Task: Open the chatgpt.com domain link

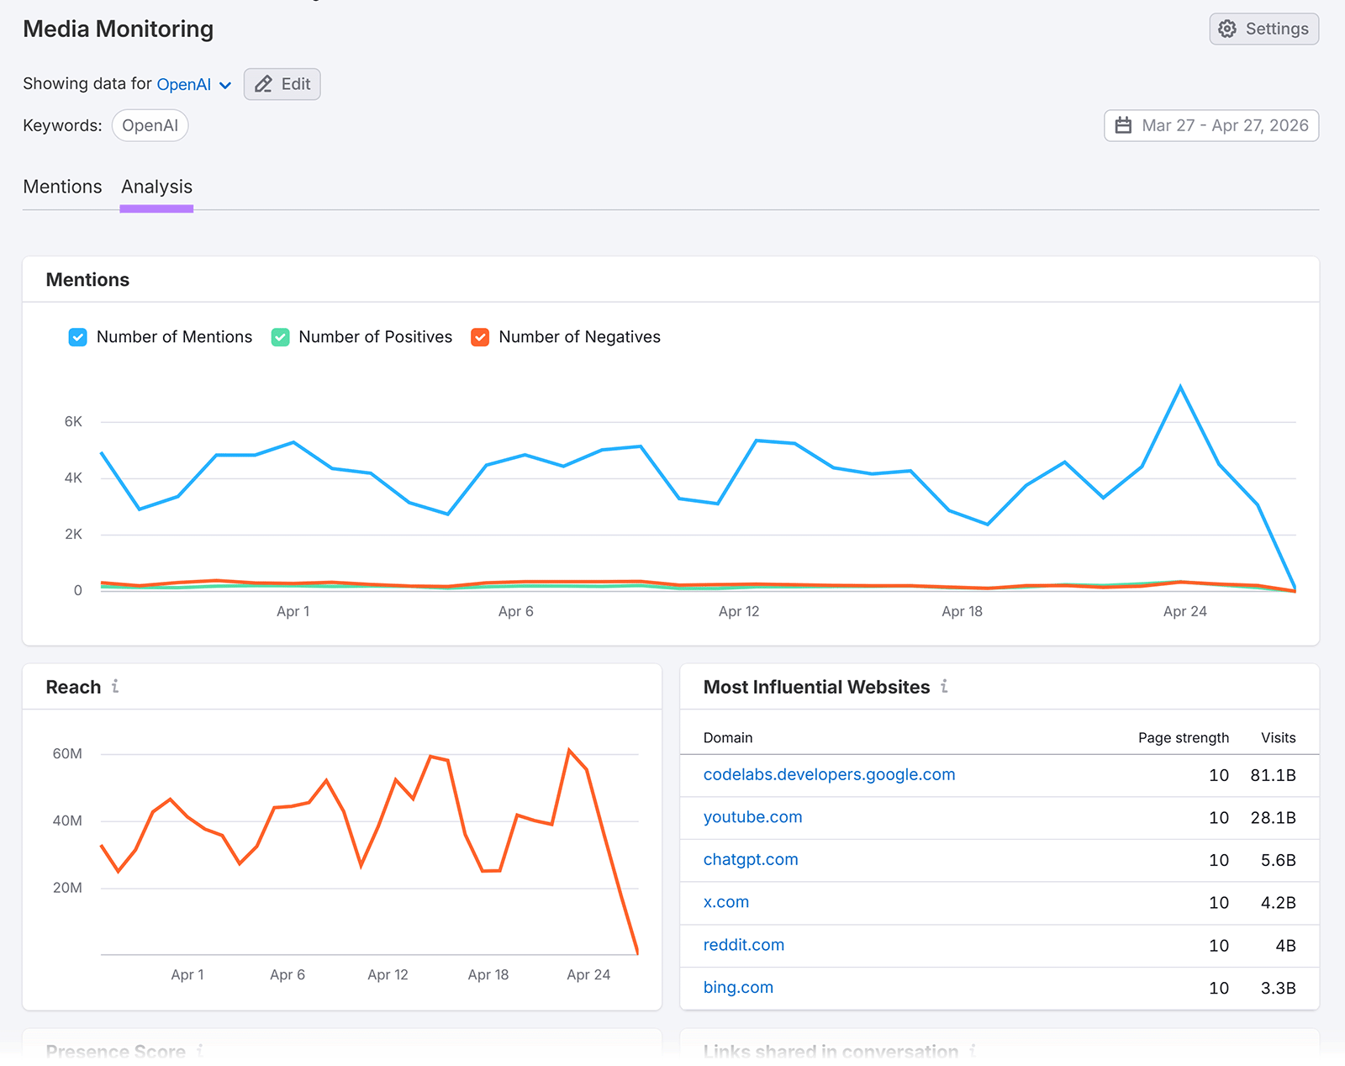Action: (x=751, y=859)
